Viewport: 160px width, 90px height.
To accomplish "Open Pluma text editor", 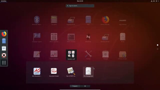I will point(37,55).
